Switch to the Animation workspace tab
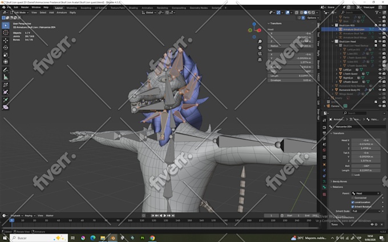This screenshot has height=242, width=388. [x=147, y=8]
